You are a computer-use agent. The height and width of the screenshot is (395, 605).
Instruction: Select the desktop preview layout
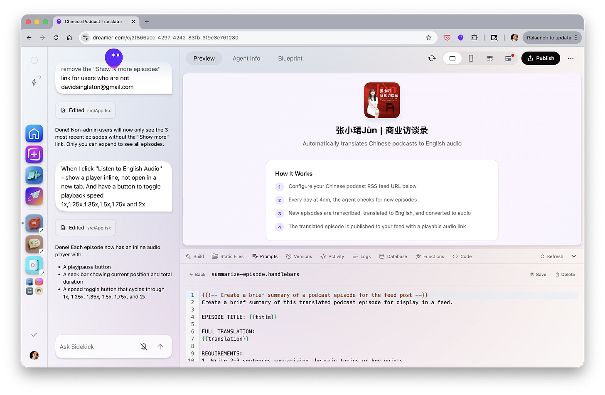[x=453, y=59]
